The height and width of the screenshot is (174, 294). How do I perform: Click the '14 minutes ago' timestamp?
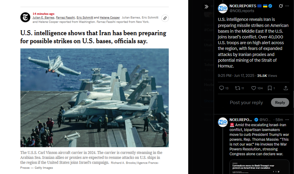coord(44,14)
